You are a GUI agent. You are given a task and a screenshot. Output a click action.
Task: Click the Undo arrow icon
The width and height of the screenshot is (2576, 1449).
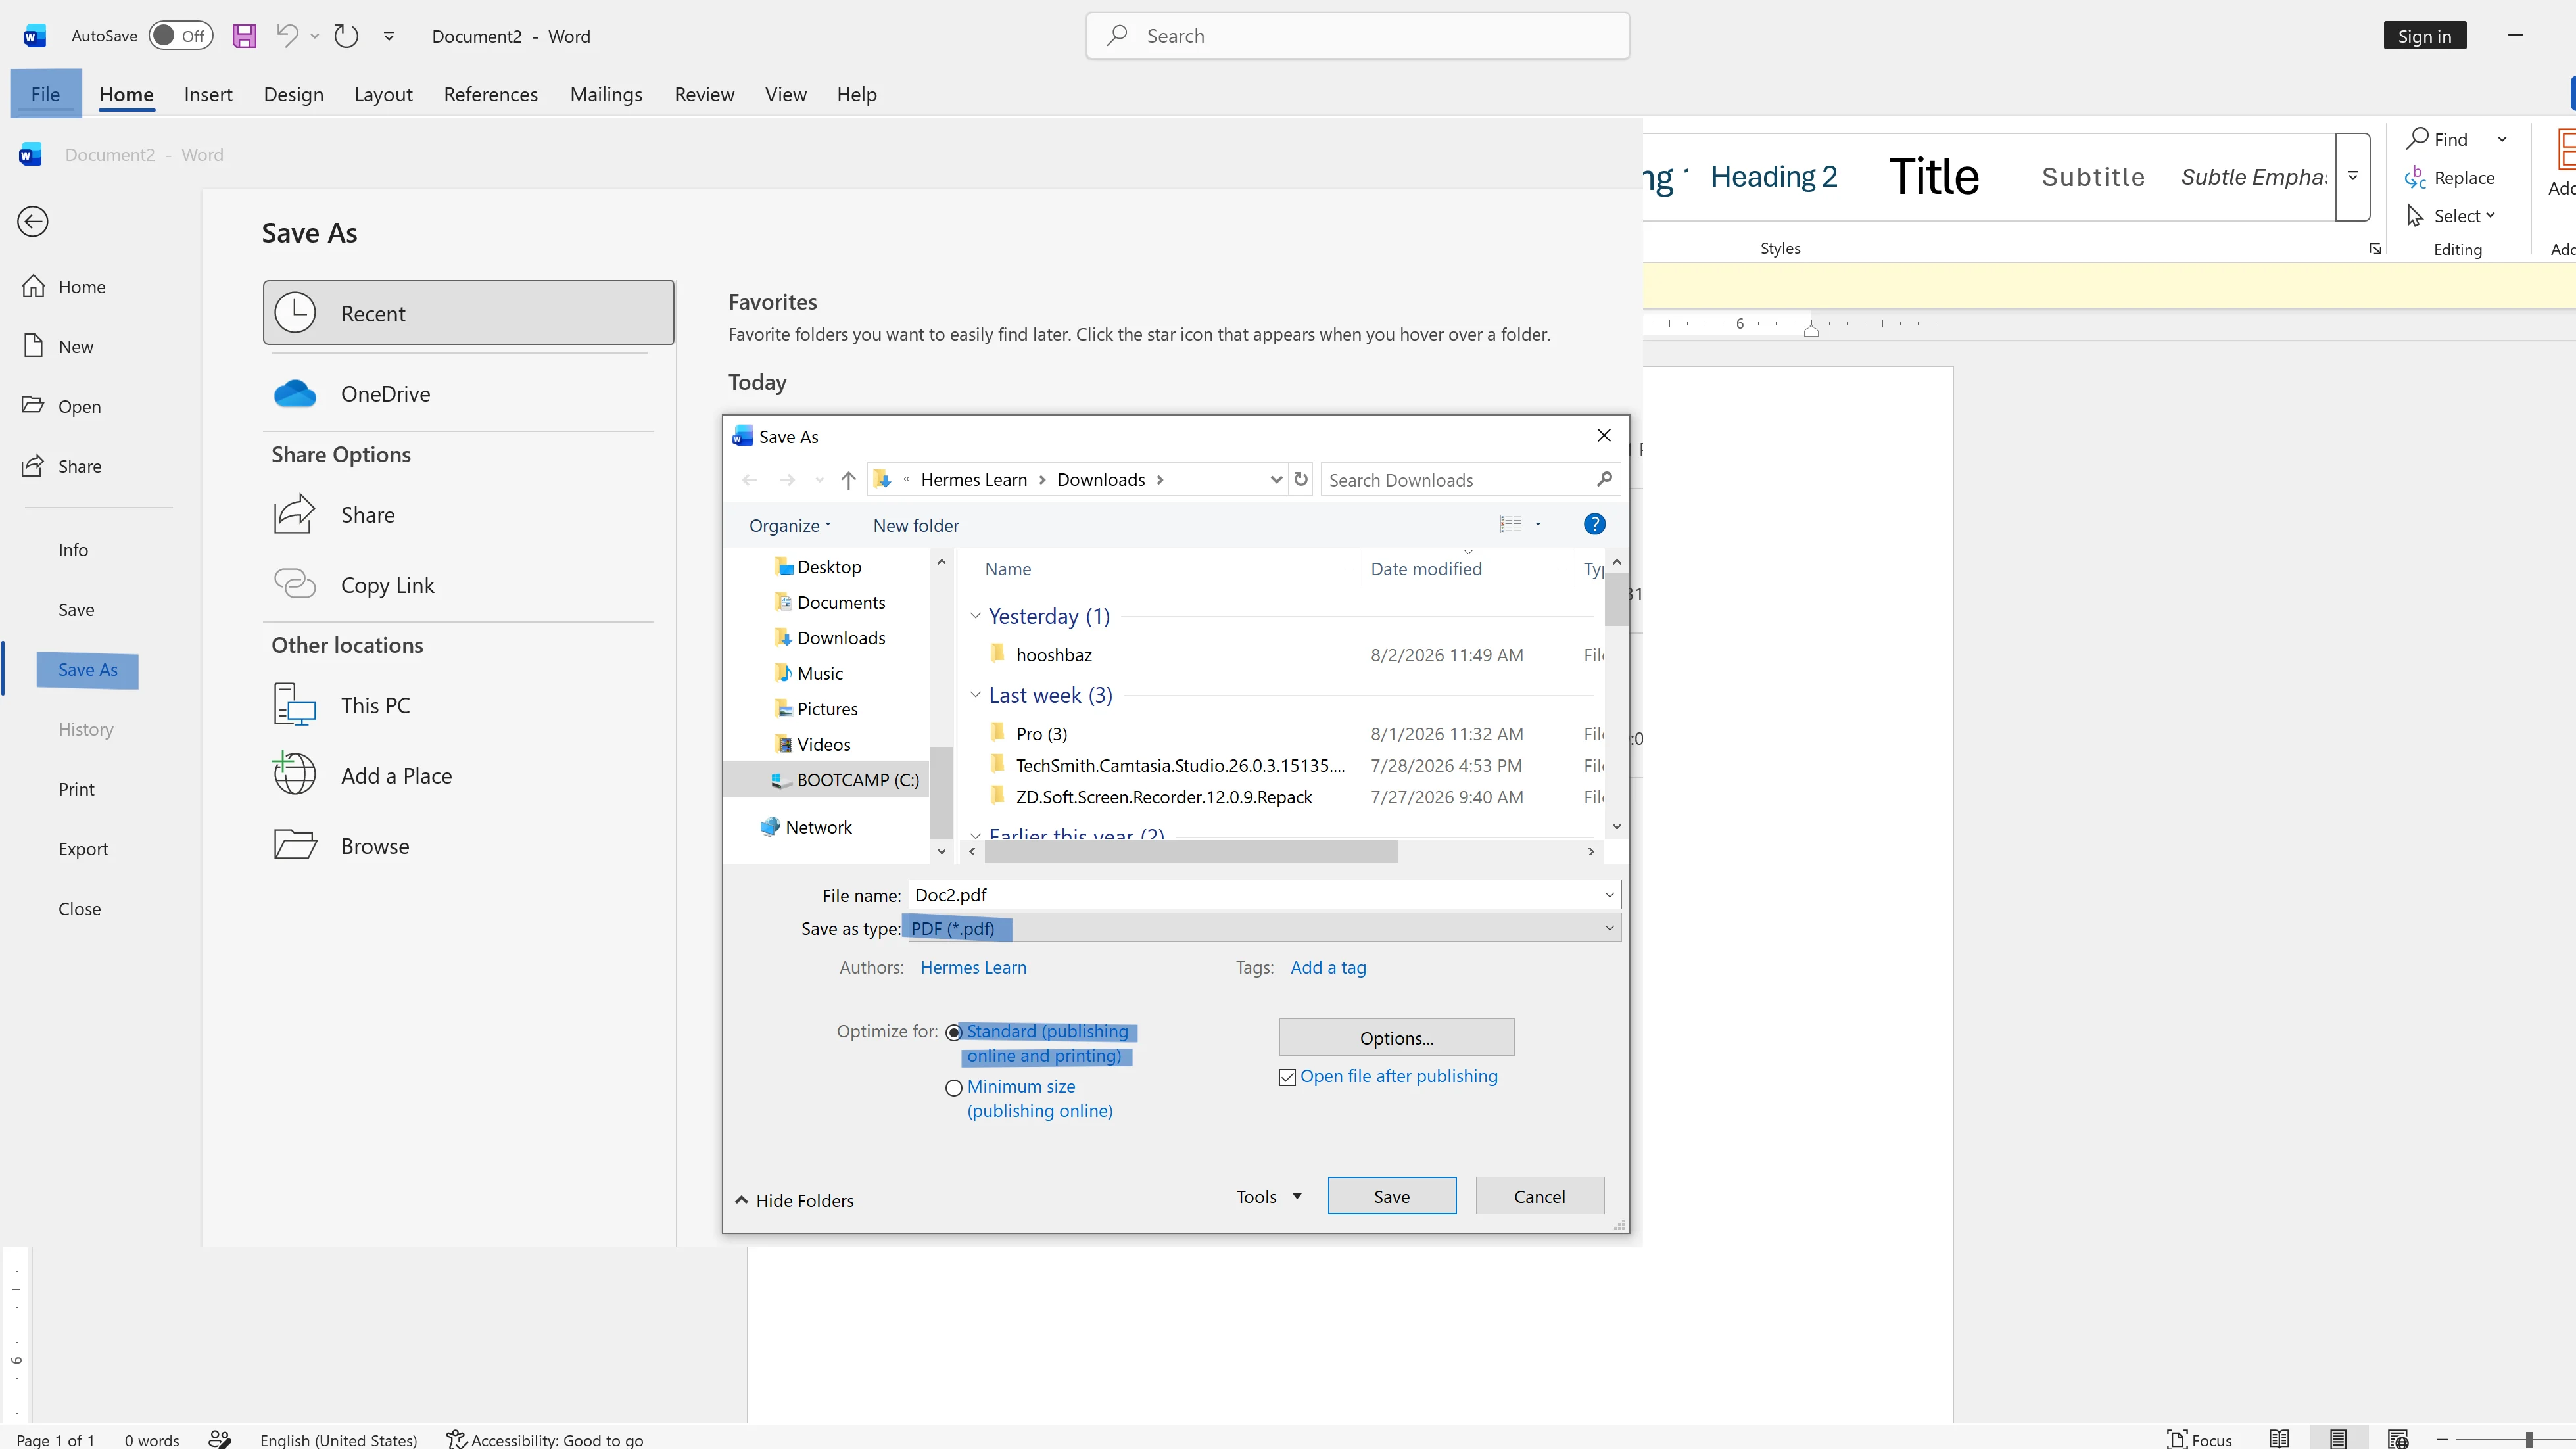287,36
